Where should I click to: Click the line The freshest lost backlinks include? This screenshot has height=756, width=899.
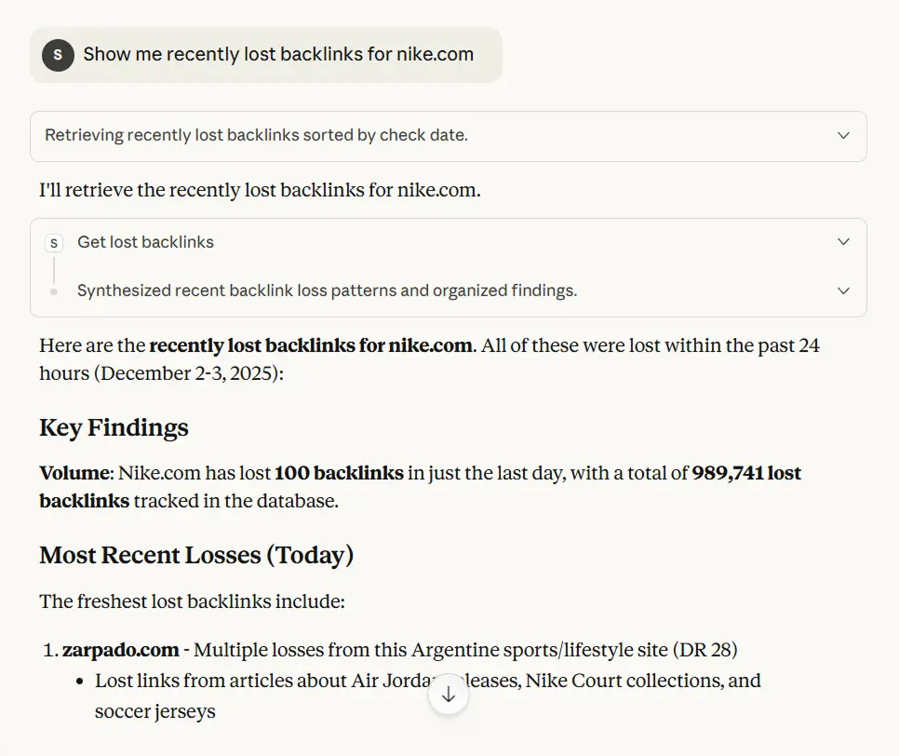click(192, 601)
